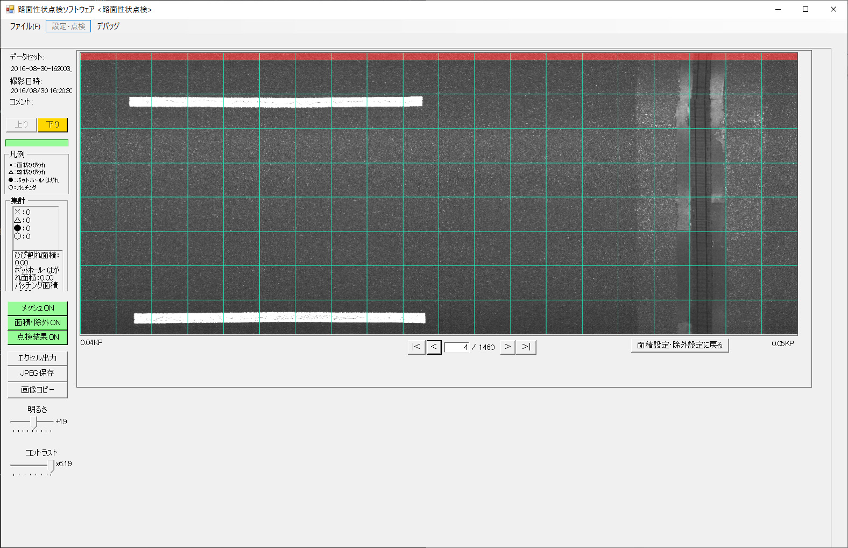Select the 下り direction button
Screen dimensions: 848x548
[x=52, y=124]
